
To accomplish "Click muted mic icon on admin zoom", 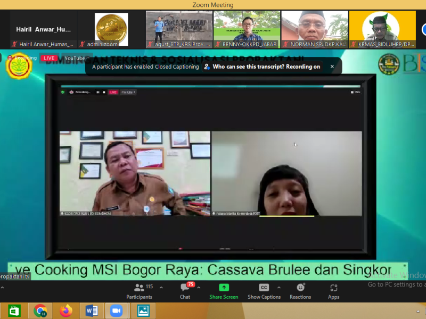I will point(83,44).
